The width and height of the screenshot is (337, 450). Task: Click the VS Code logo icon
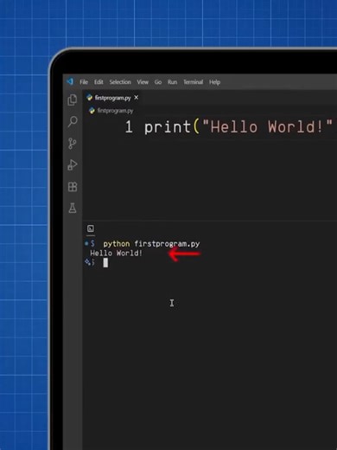click(70, 81)
